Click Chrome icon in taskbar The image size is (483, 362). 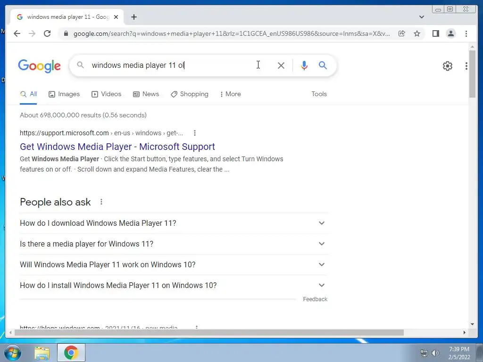click(x=71, y=353)
